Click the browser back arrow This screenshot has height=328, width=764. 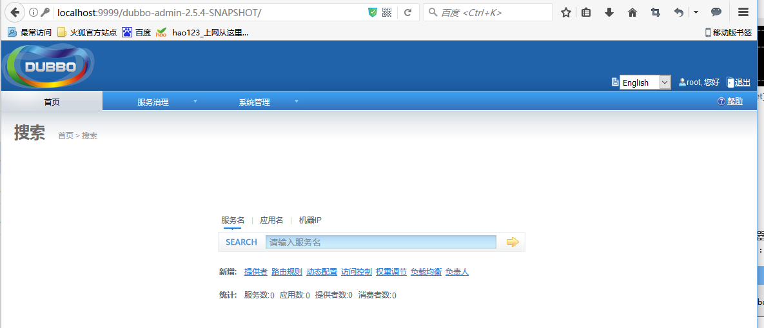(15, 12)
